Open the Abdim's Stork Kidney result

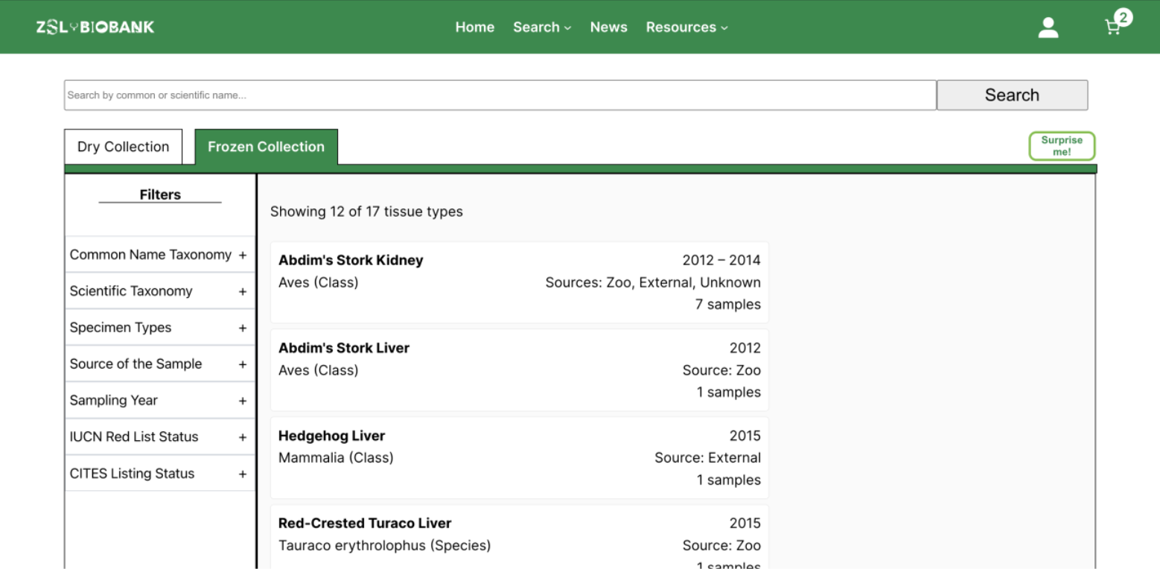[x=520, y=282]
